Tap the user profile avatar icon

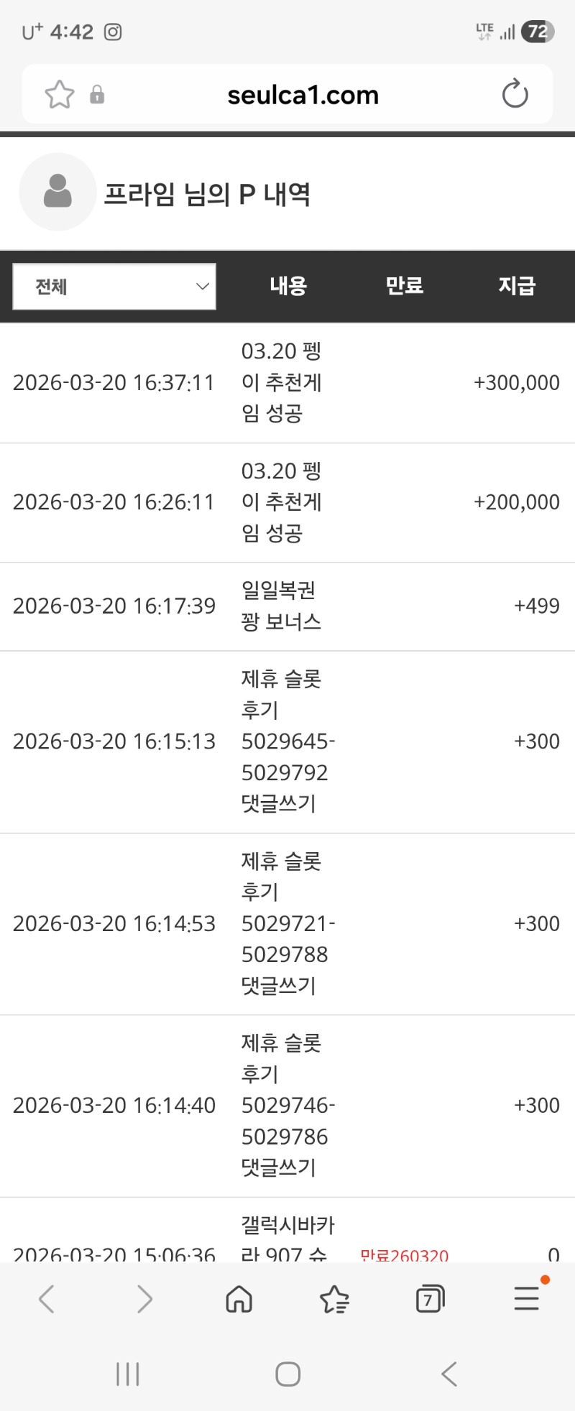pyautogui.click(x=57, y=193)
